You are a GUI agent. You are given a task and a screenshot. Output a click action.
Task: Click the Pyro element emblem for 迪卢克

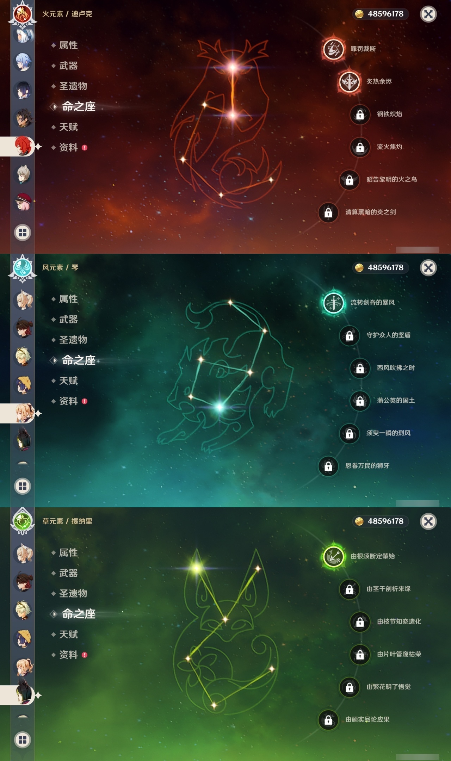tap(23, 14)
